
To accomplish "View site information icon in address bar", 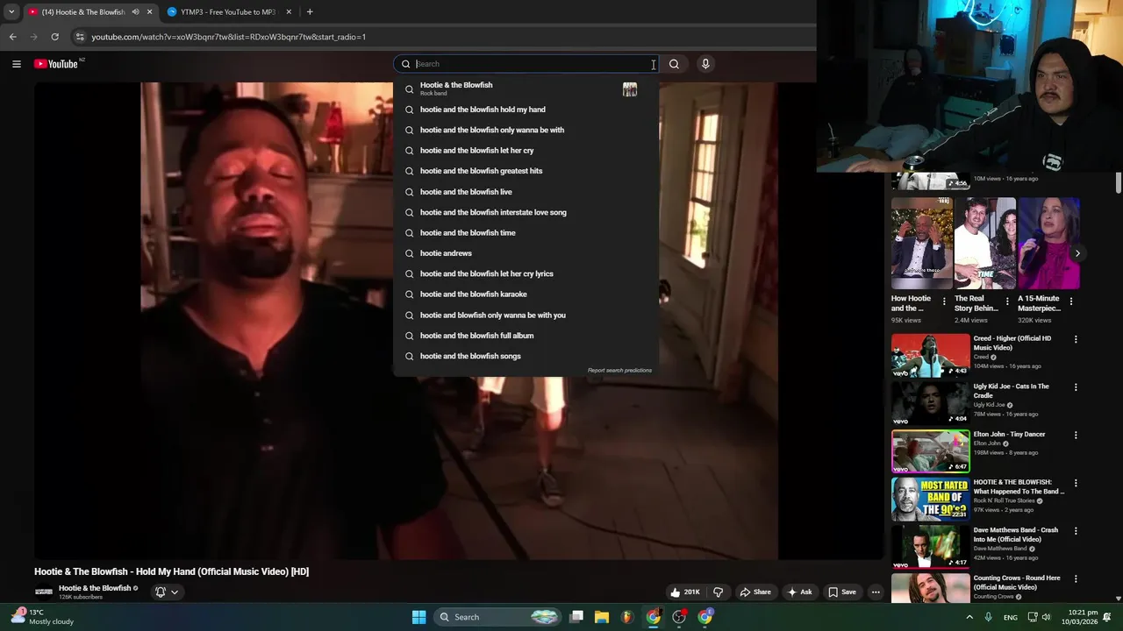I will [x=80, y=37].
